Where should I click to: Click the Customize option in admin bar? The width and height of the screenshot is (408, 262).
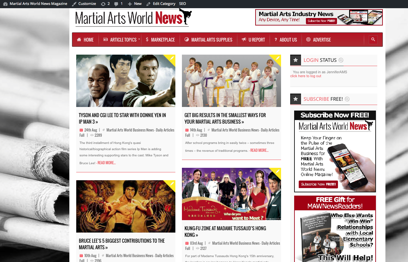[84, 4]
